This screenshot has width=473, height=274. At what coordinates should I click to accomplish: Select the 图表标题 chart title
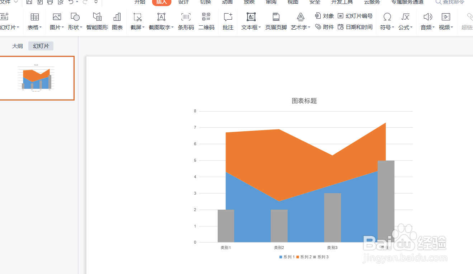point(304,101)
